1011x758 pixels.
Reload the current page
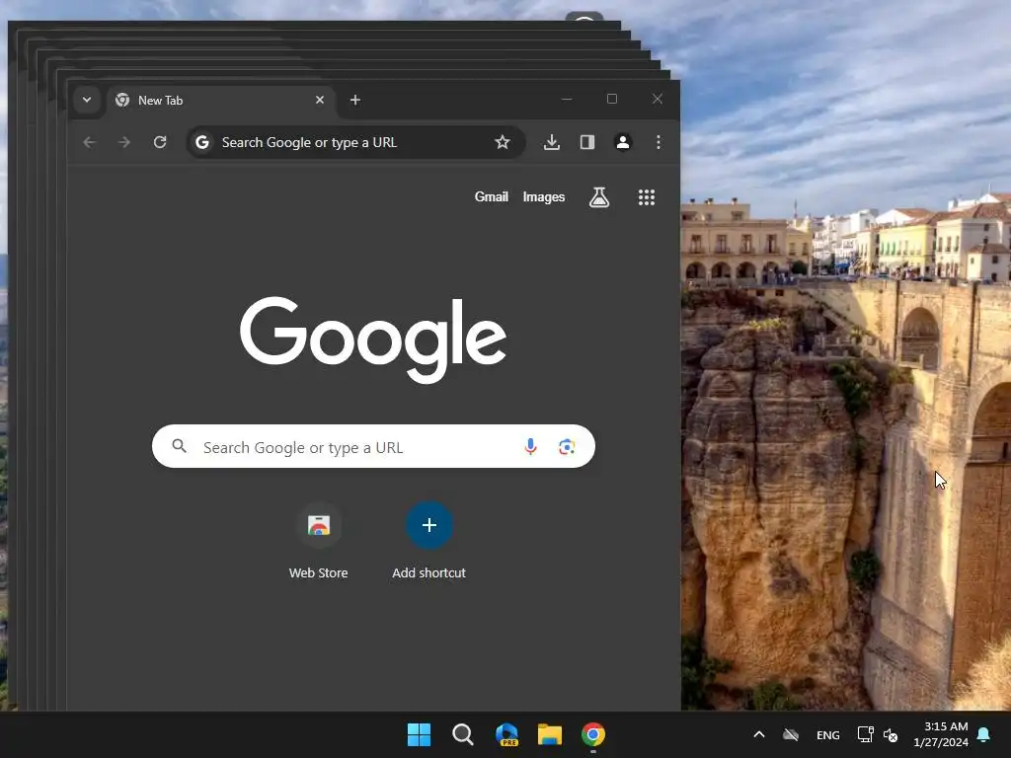click(160, 142)
